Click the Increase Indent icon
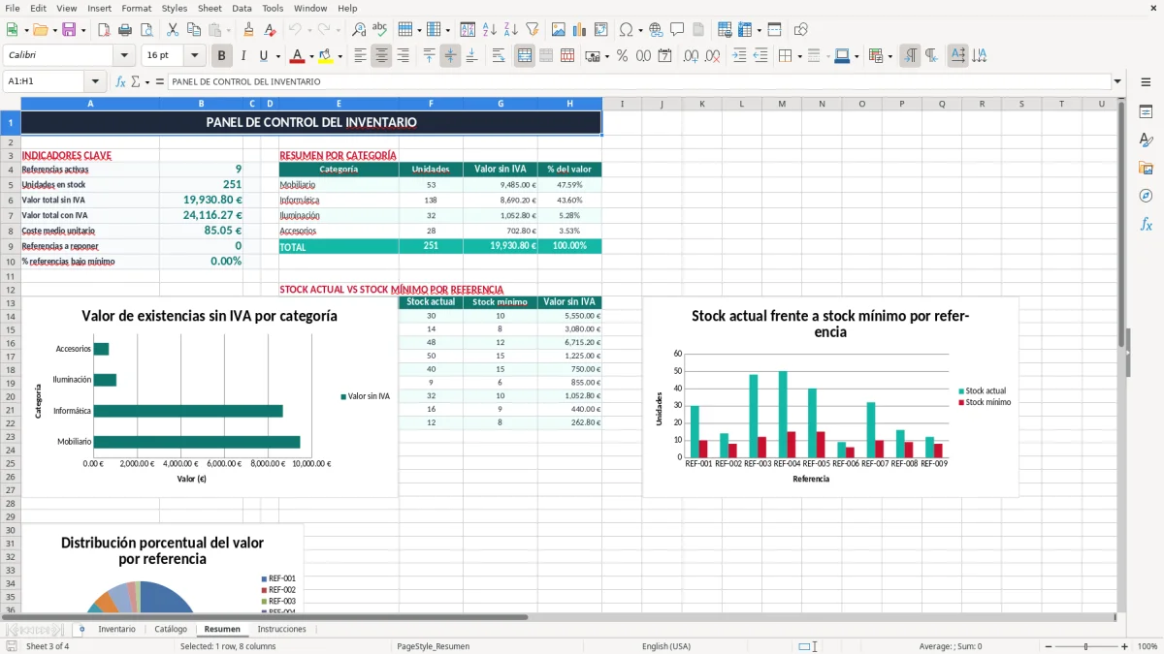 pyautogui.click(x=739, y=56)
